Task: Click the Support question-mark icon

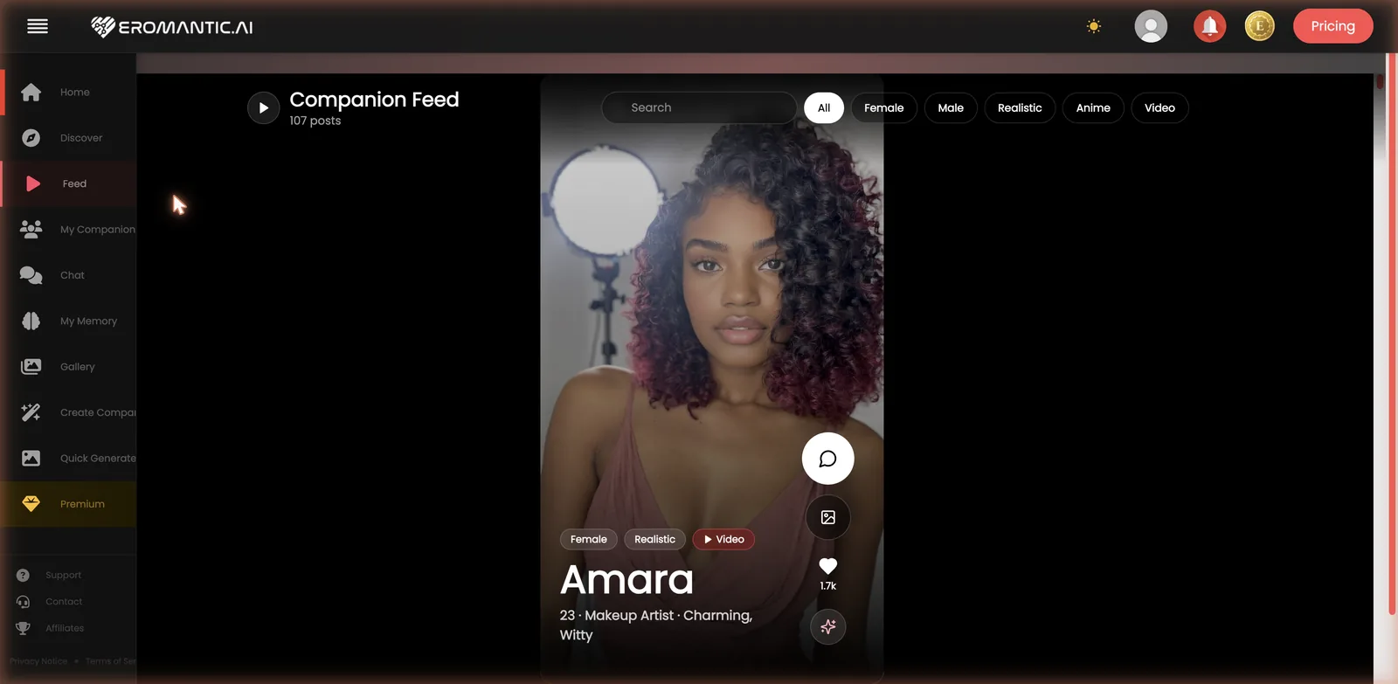Action: point(23,575)
